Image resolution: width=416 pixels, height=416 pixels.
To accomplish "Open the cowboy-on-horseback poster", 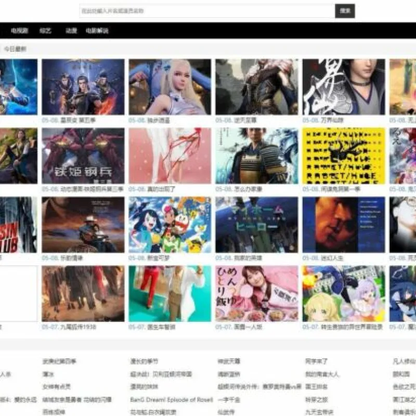I will coord(83,225).
